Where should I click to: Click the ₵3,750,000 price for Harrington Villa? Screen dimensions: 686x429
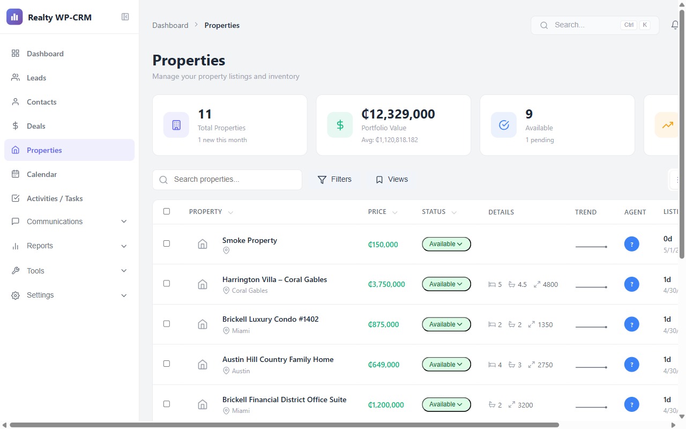pos(386,284)
